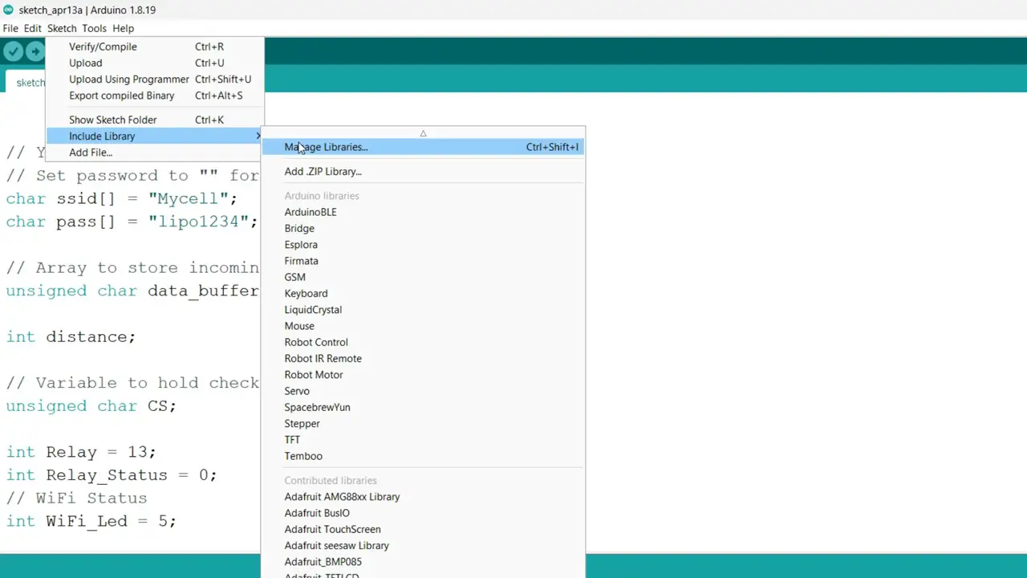Include the Bridge library
1027x578 pixels.
tap(423, 228)
